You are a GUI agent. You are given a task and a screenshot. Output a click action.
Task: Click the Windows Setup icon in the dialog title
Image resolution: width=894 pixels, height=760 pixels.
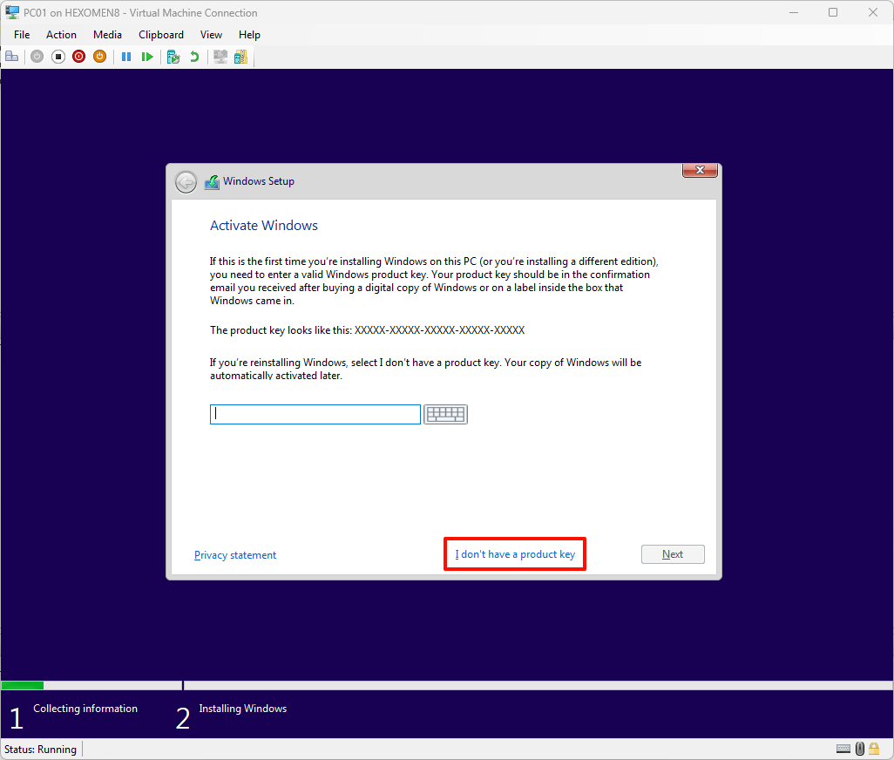tap(212, 182)
